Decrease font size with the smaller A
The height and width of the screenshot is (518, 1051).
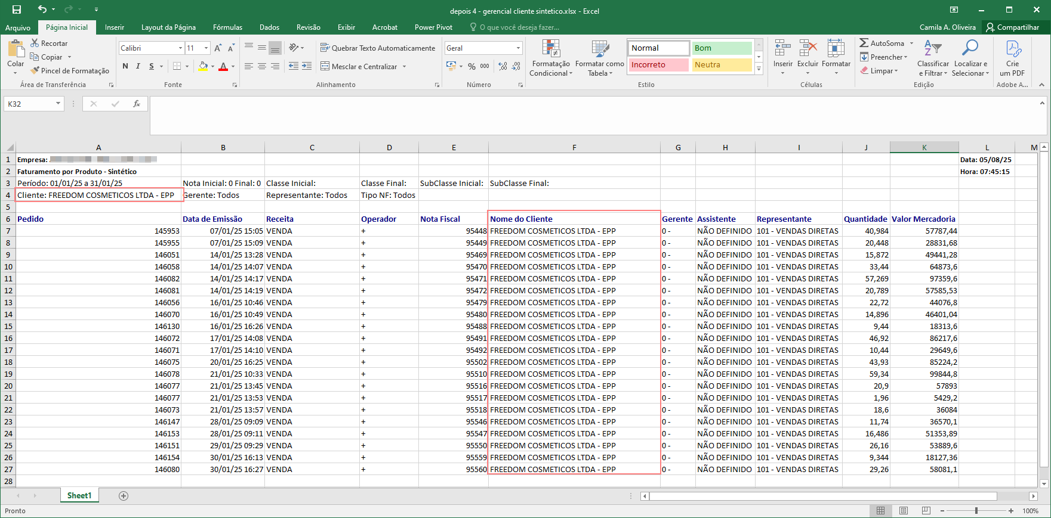click(230, 48)
